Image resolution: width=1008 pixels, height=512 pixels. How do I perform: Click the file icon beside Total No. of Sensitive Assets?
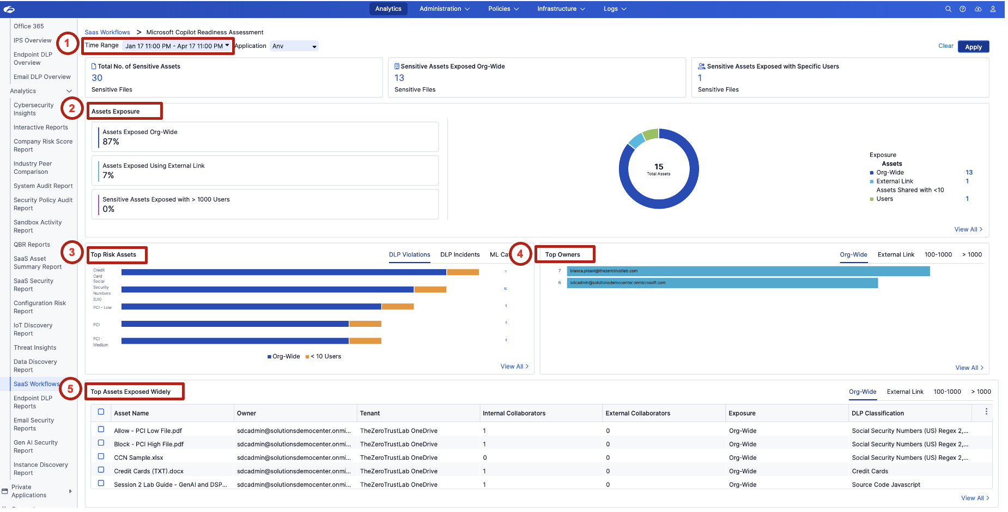(94, 66)
